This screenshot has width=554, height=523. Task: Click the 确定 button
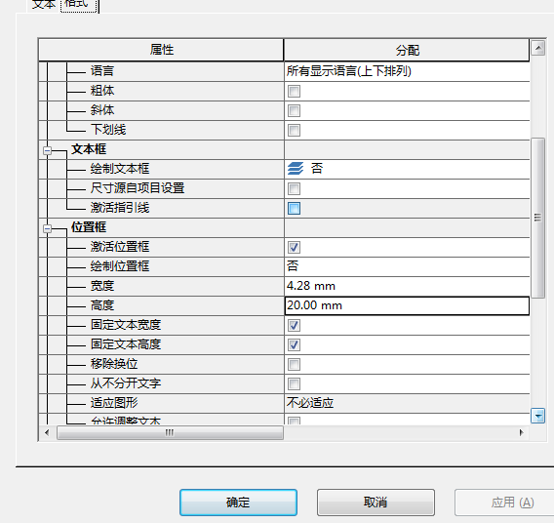(238, 503)
